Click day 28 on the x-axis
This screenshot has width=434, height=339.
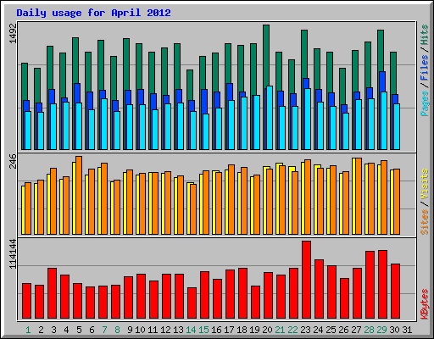[369, 330]
